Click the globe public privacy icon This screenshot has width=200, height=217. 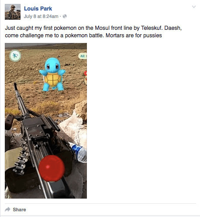65,16
